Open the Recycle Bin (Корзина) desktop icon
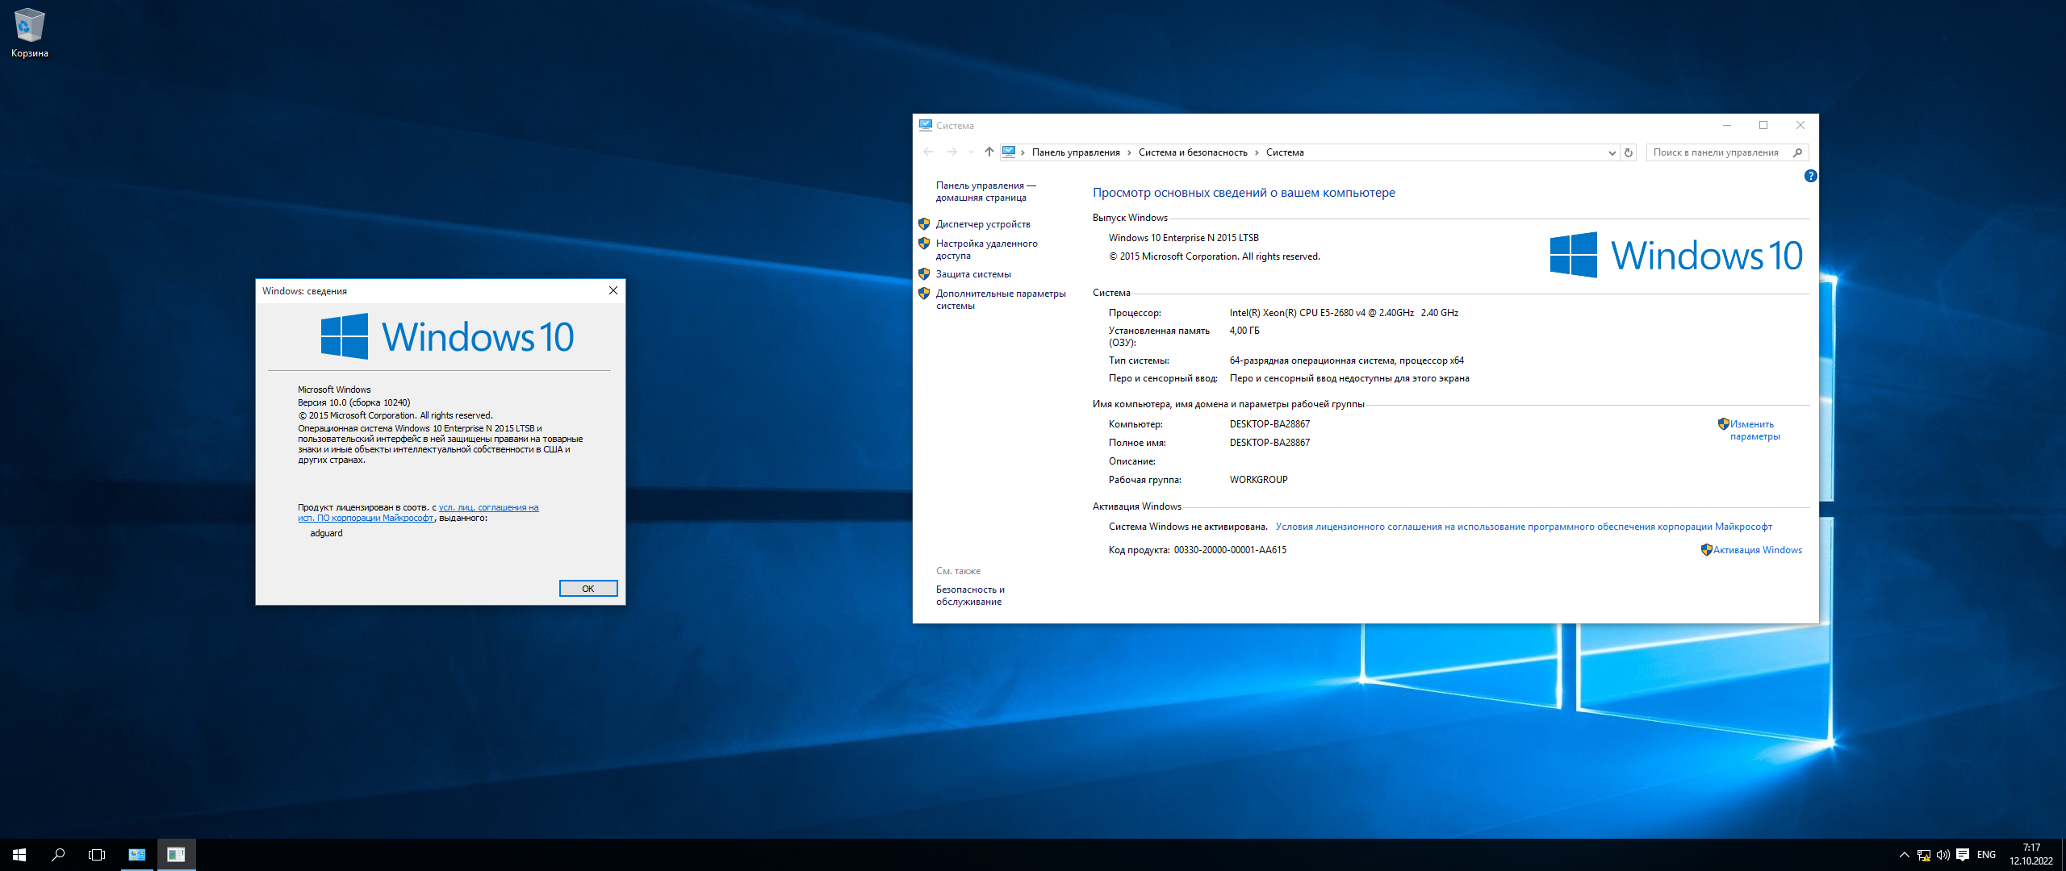 pyautogui.click(x=30, y=33)
